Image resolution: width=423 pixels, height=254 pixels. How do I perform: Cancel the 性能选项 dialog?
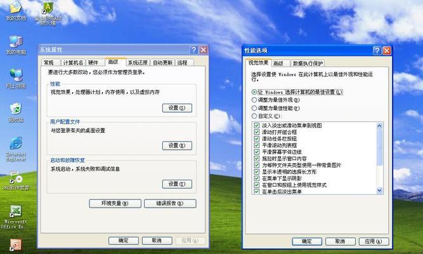[340, 241]
